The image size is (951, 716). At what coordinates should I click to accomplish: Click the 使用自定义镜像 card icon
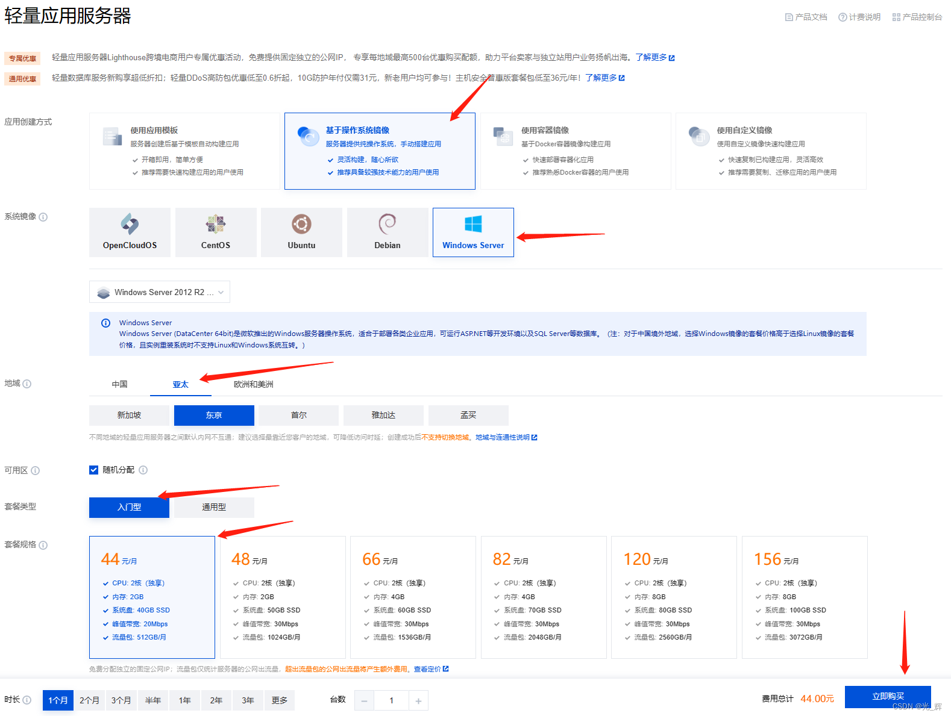click(x=699, y=136)
